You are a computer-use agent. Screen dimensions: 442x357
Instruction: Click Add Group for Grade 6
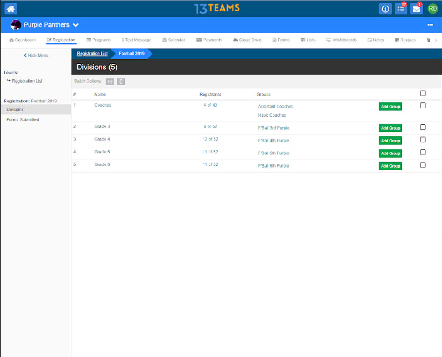click(x=390, y=166)
